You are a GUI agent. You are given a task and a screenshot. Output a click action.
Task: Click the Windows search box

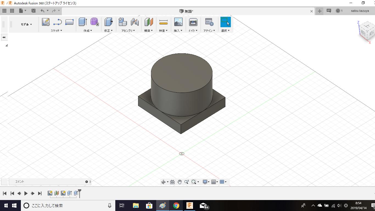[68, 206]
